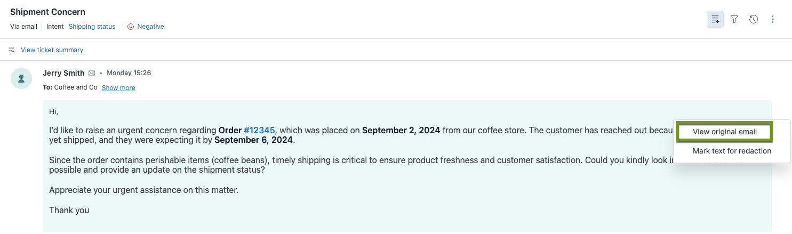Open the View ticket summary link
This screenshot has height=234, width=792.
click(52, 50)
